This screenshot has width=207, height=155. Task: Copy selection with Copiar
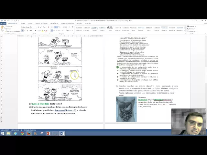8,29
